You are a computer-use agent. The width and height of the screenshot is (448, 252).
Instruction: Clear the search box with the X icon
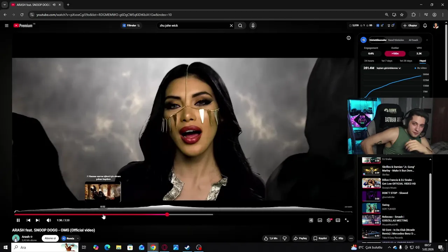point(231,26)
